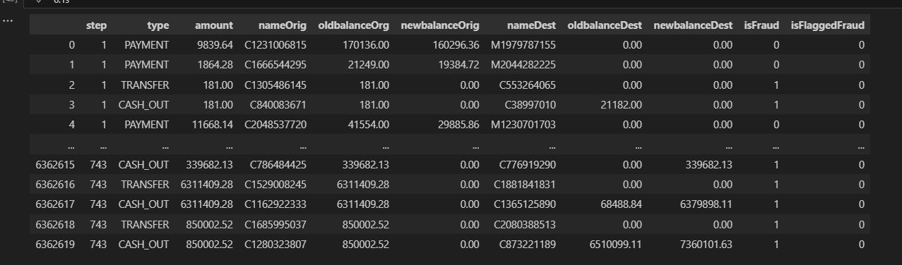Click the 'oldbalanceDest' column header
The width and height of the screenshot is (902, 265).
click(605, 25)
